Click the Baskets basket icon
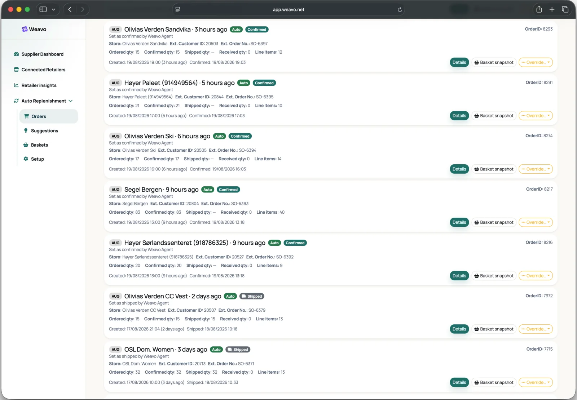 [x=26, y=145]
